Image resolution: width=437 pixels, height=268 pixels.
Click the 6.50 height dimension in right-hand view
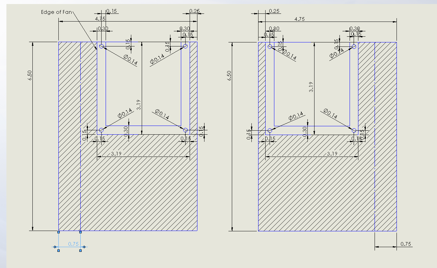click(x=230, y=76)
